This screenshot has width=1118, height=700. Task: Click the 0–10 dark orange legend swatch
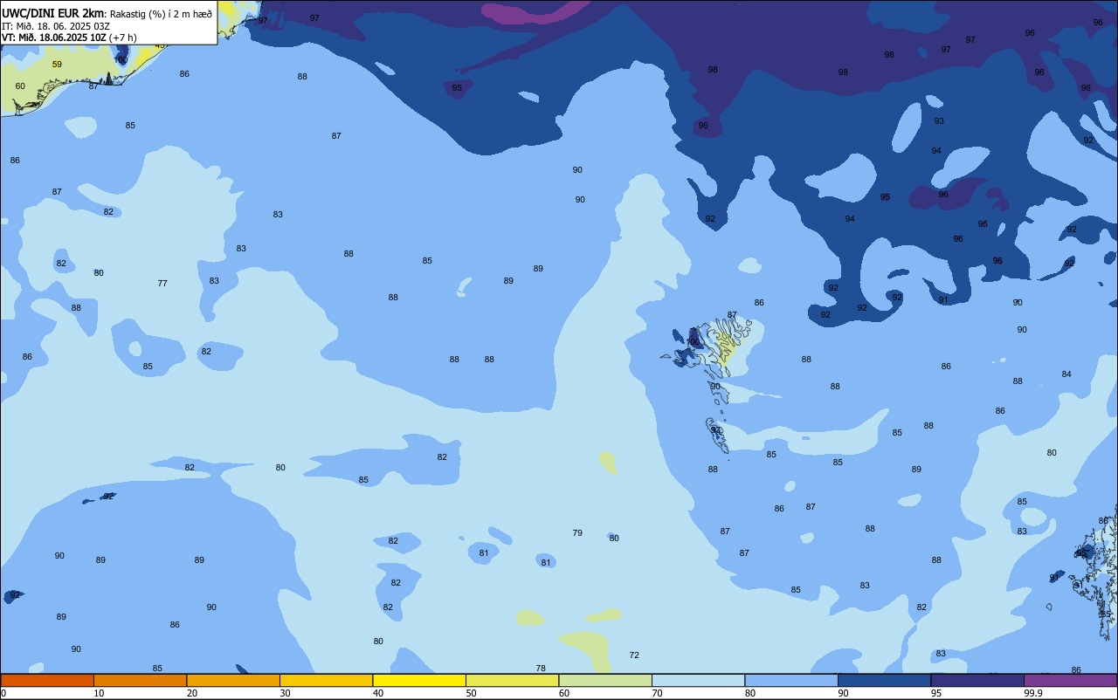47,680
